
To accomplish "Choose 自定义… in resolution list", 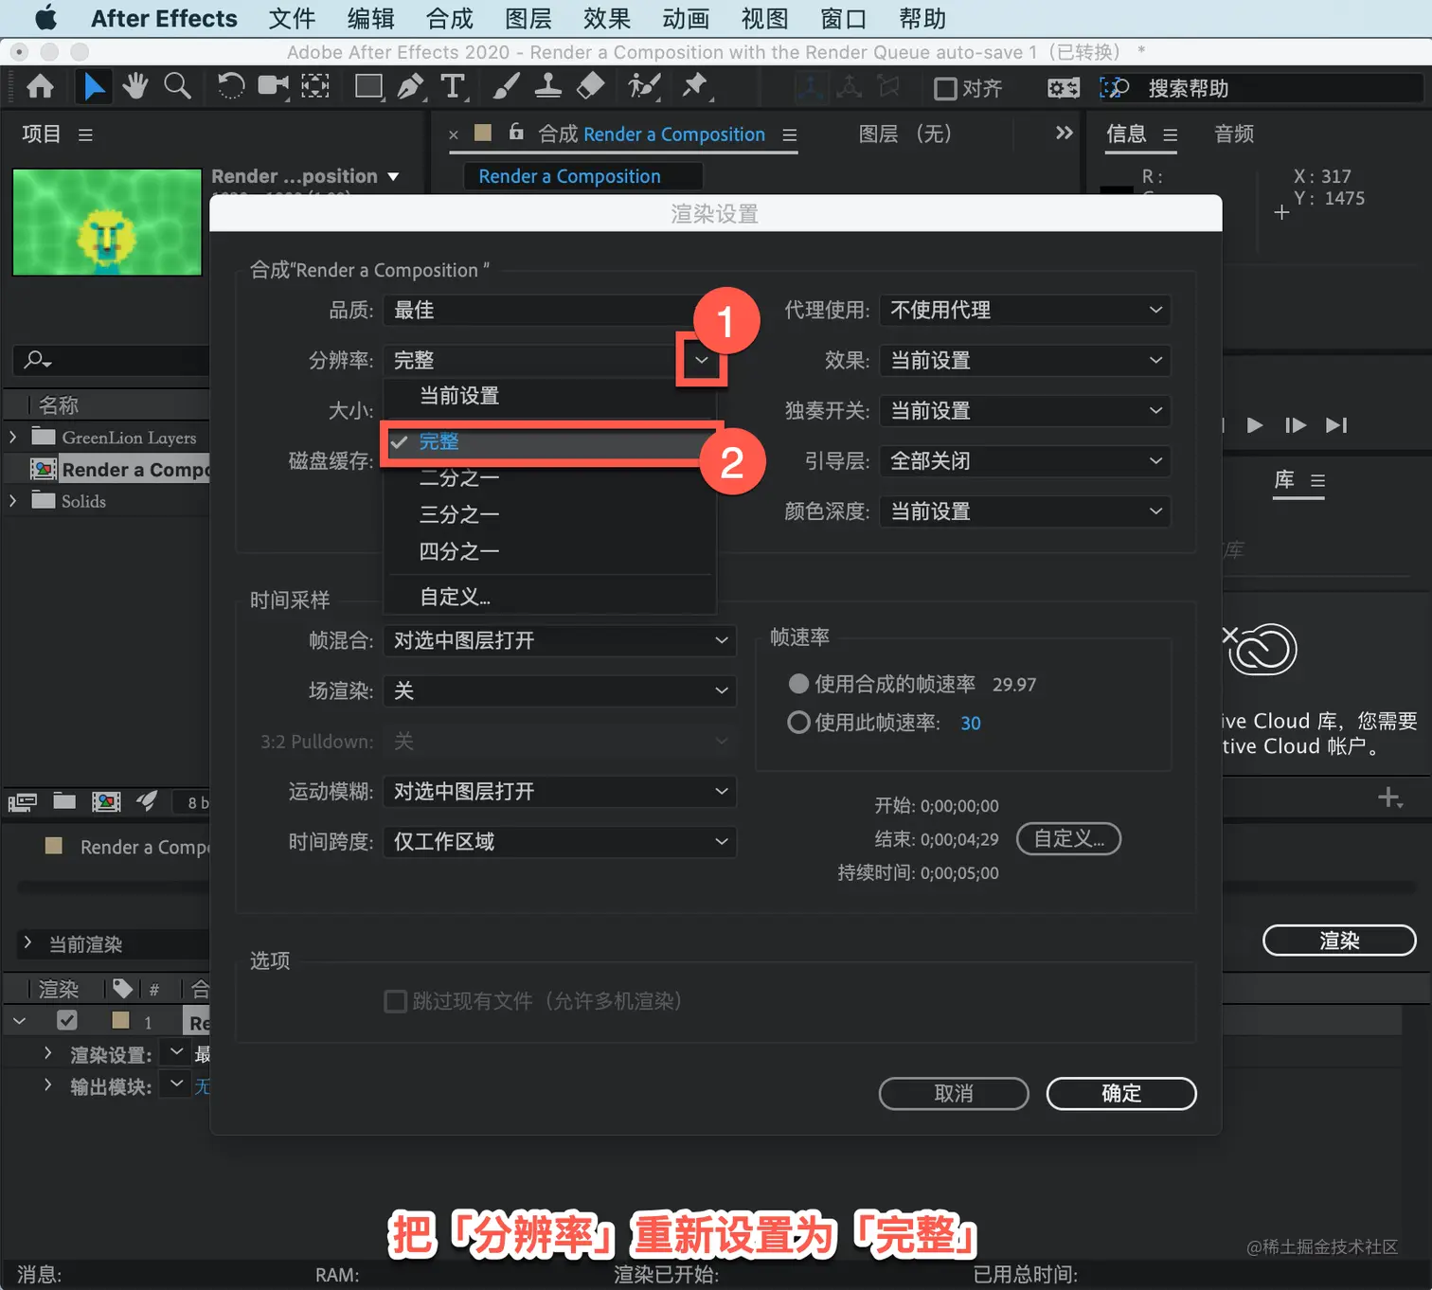I will coord(549,597).
